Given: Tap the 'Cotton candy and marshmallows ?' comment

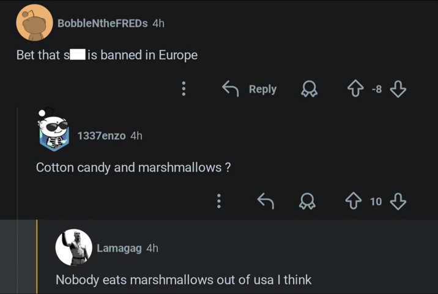Looking at the screenshot, I should pos(133,167).
